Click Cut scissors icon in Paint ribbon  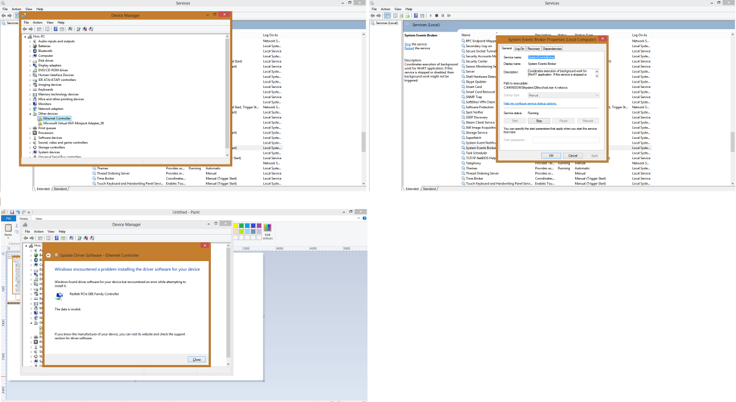(17, 226)
